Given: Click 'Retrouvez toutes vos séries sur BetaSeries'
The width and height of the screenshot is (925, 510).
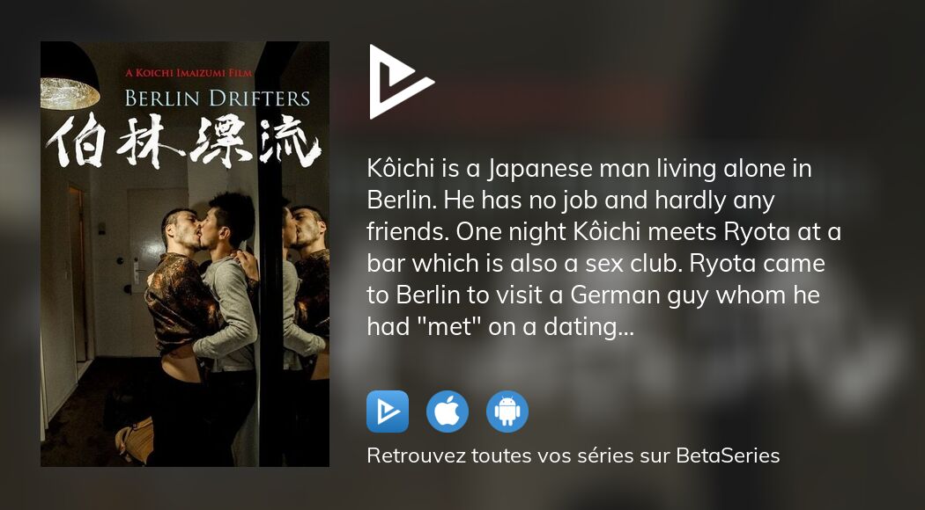Looking at the screenshot, I should coord(573,455).
